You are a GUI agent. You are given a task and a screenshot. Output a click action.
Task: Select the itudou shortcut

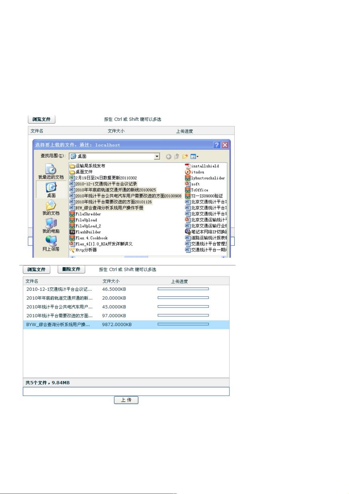coord(195,172)
